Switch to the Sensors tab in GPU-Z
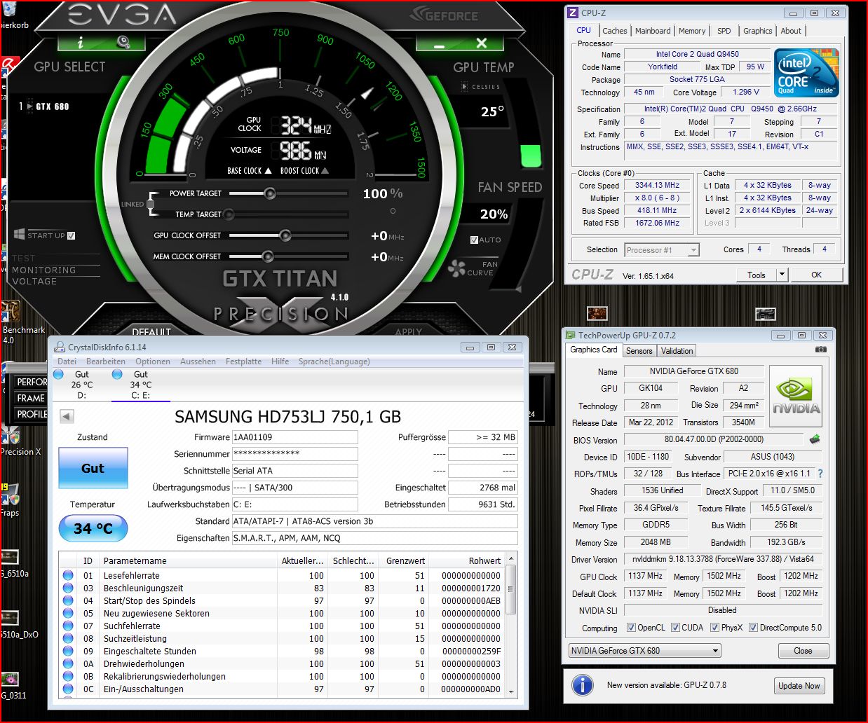Screen dimensions: 868x723 [639, 351]
